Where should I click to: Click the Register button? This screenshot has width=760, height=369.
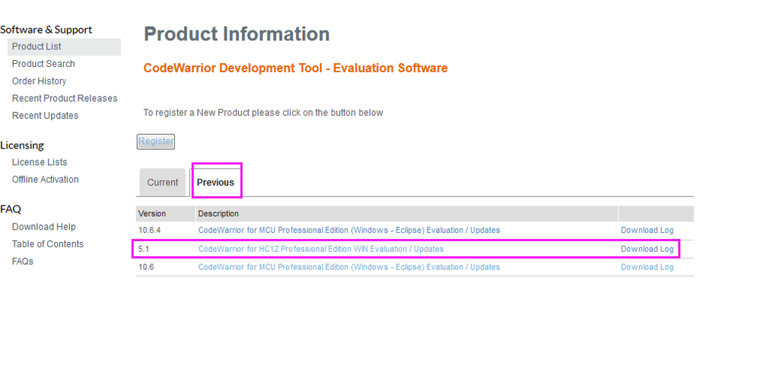pos(156,142)
